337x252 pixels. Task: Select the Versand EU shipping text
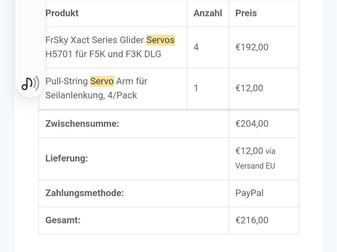(255, 166)
